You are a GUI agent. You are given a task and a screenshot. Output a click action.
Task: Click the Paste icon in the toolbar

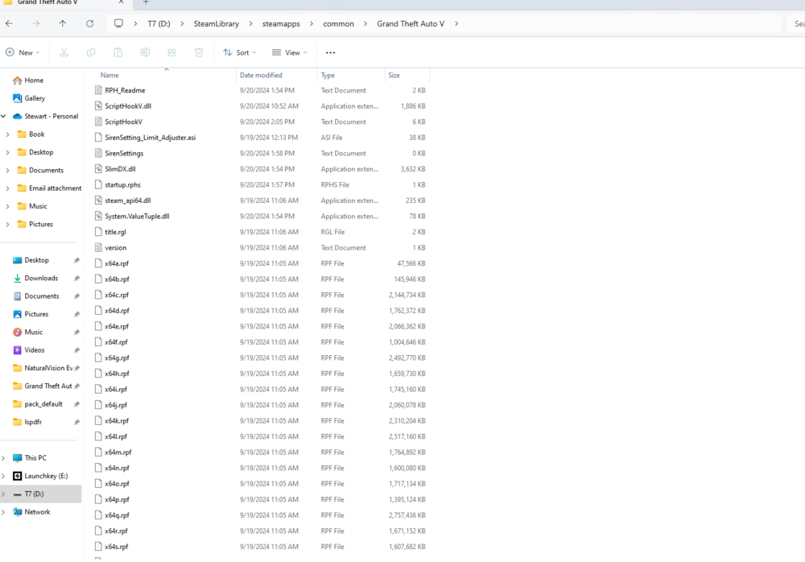tap(118, 52)
